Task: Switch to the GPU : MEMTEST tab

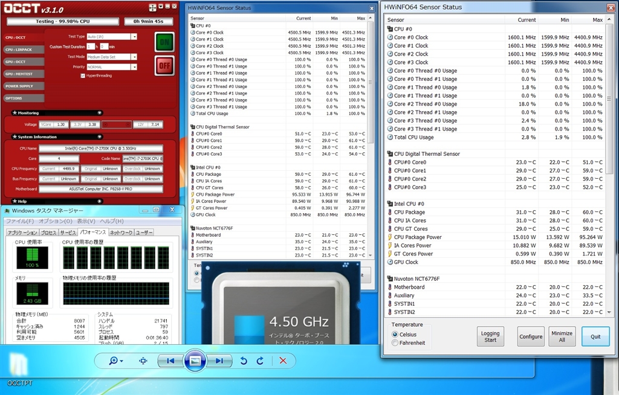Action: pyautogui.click(x=18, y=74)
